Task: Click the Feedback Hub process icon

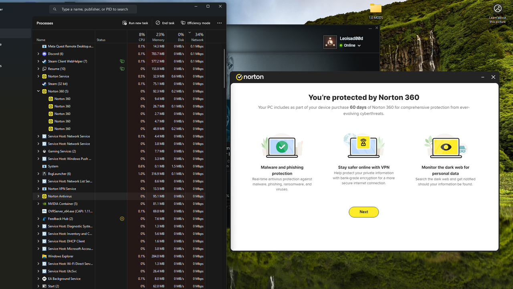Action: click(x=44, y=219)
